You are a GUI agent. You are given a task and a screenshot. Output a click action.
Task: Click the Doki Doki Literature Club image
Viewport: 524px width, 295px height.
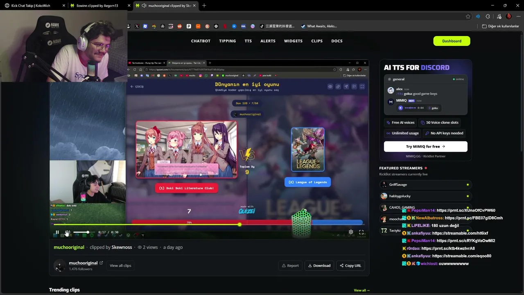(x=186, y=150)
